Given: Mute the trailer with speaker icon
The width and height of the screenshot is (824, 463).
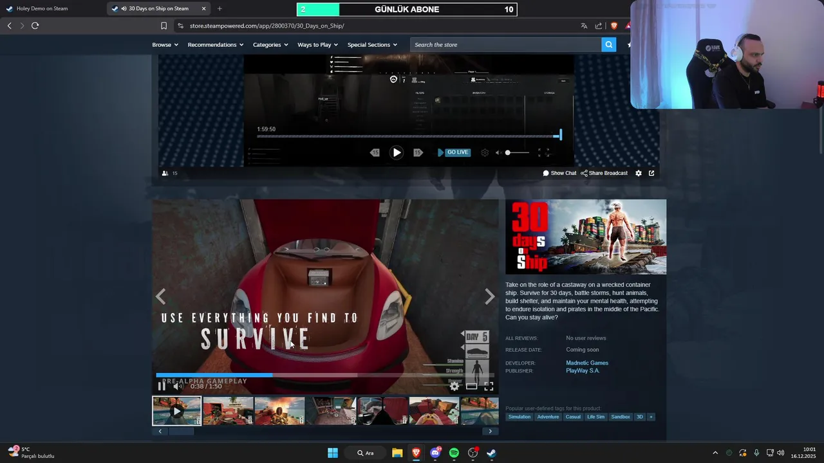Looking at the screenshot, I should (177, 386).
